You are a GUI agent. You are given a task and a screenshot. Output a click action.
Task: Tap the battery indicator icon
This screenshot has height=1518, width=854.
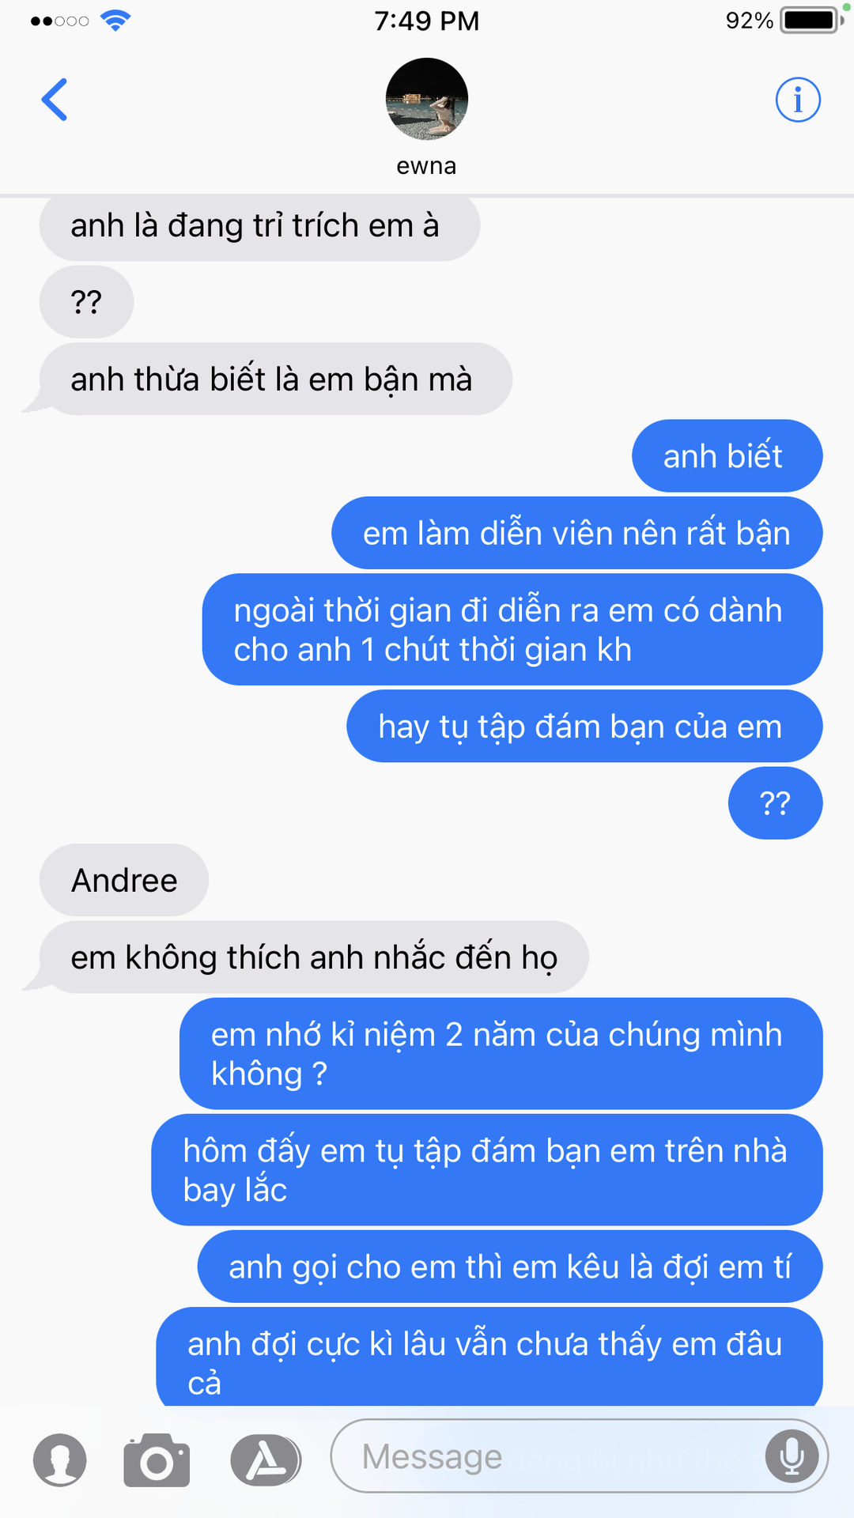[811, 20]
